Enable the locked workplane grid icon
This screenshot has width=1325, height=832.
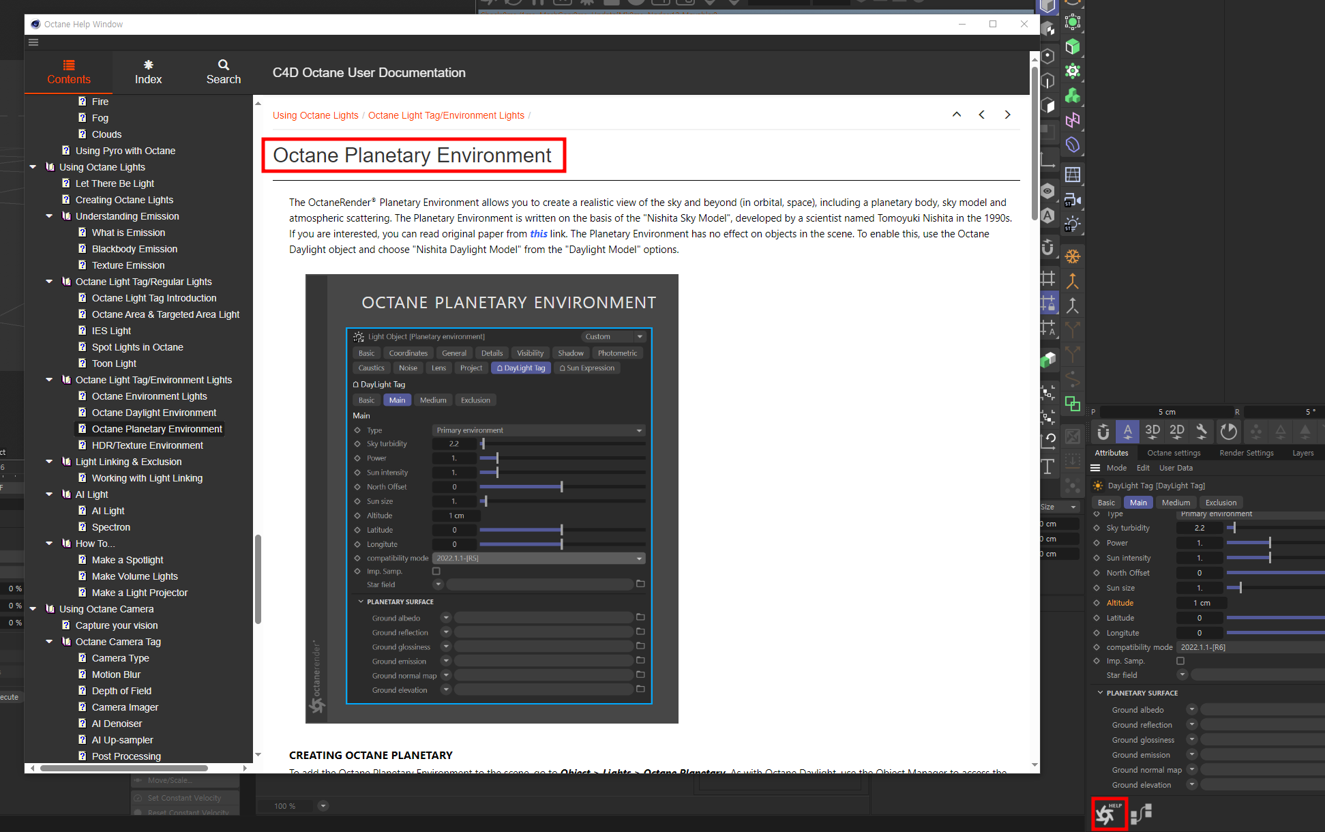point(1048,303)
